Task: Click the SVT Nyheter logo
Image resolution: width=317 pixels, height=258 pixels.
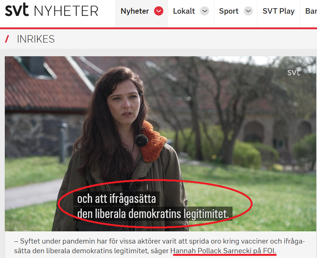Action: click(x=51, y=10)
